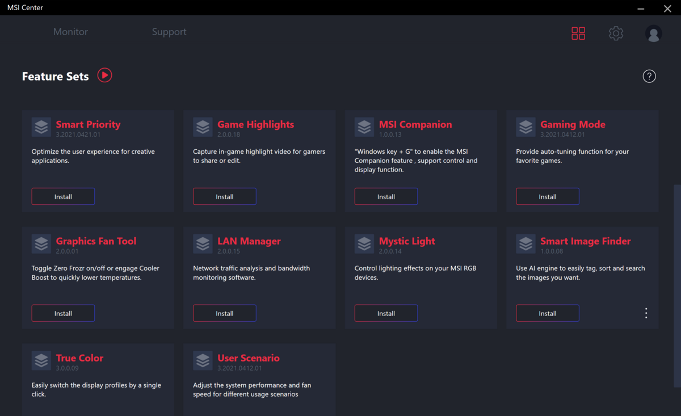Switch to the Support tab
Screen dimensions: 681x416
(x=169, y=32)
